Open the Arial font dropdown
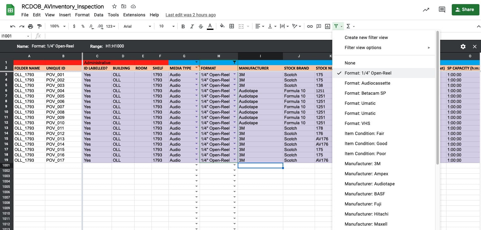This screenshot has width=481, height=230. click(x=137, y=26)
